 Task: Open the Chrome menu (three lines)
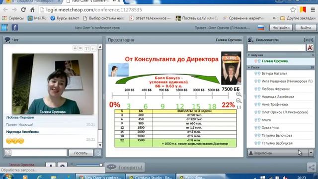313,10
